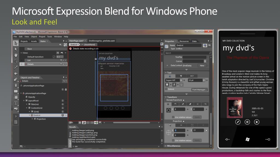Viewport: 280px width, 157px height.
Task: Enable relative values for RenderTransform
Action: [x=173, y=117]
